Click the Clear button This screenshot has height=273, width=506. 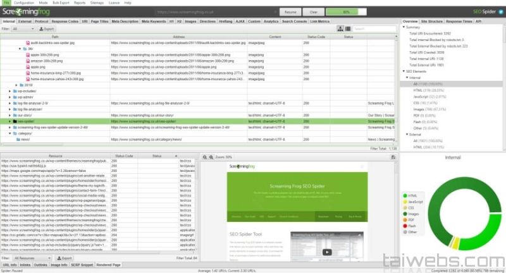pos(313,12)
